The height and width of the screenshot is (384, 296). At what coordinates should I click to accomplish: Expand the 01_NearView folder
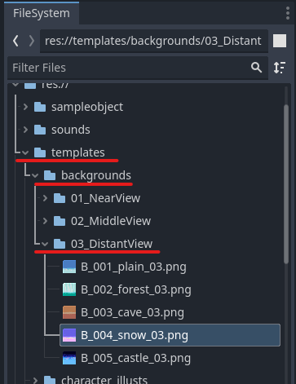pyautogui.click(x=45, y=198)
